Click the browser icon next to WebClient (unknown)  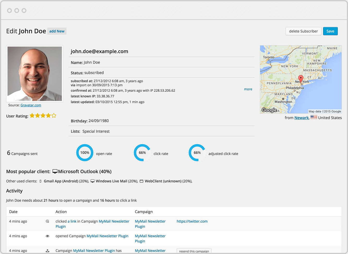(x=141, y=181)
